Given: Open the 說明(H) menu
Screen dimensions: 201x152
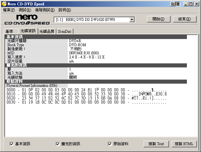Looking at the screenshot, I should (x=65, y=10).
